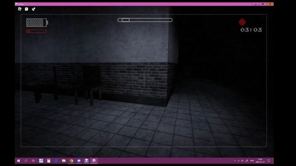Open the Roblox menu icon
Screen dimensions: 296x166
point(19,9)
